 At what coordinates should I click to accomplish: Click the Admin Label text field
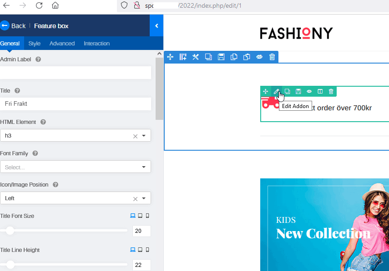click(x=76, y=73)
